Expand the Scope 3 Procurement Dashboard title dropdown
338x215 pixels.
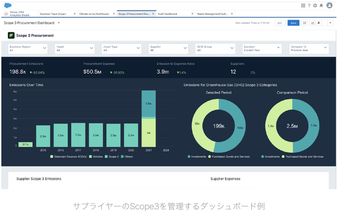(59, 23)
